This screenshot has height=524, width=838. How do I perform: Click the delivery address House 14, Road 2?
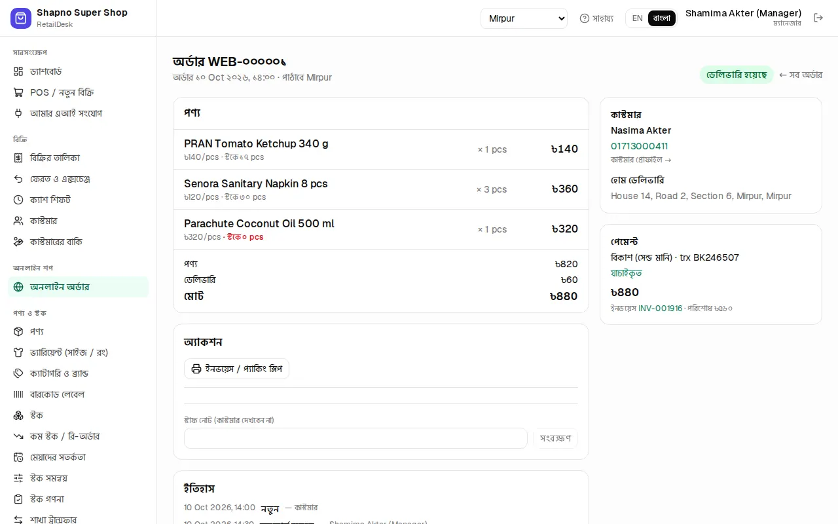(701, 196)
